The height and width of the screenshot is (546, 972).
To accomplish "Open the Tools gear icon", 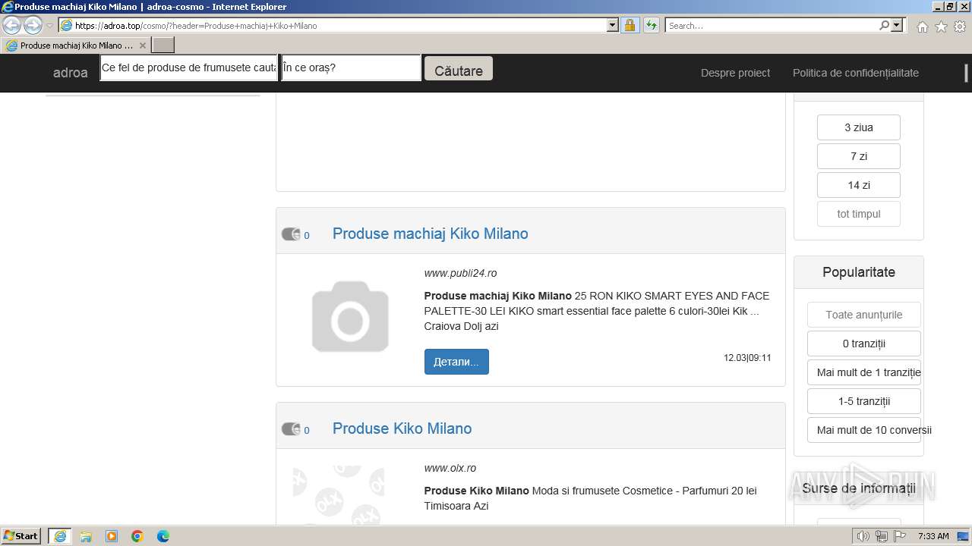I will pos(960,27).
